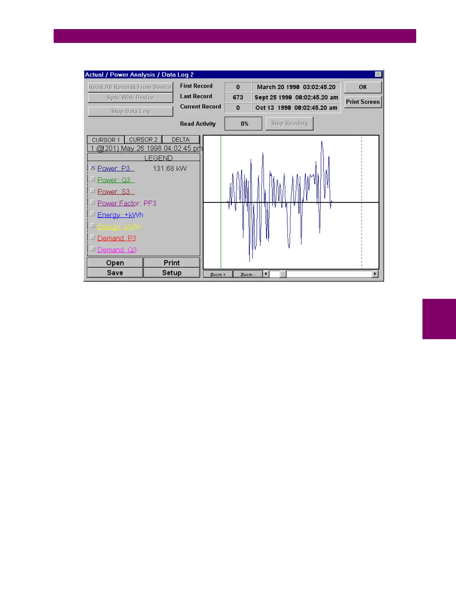The height and width of the screenshot is (591, 456).
Task: Click the March 20 1998 first record date
Action: (296, 87)
